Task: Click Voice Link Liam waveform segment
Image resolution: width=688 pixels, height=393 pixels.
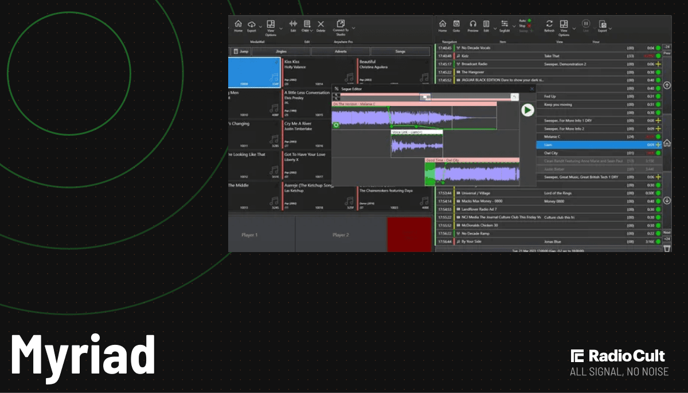Action: [417, 144]
